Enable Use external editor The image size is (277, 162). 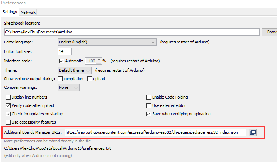pyautogui.click(x=149, y=105)
